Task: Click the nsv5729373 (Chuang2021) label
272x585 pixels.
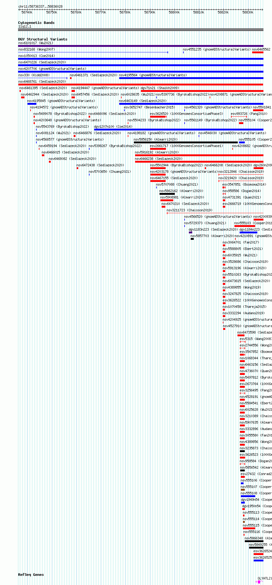Action: [205, 223]
